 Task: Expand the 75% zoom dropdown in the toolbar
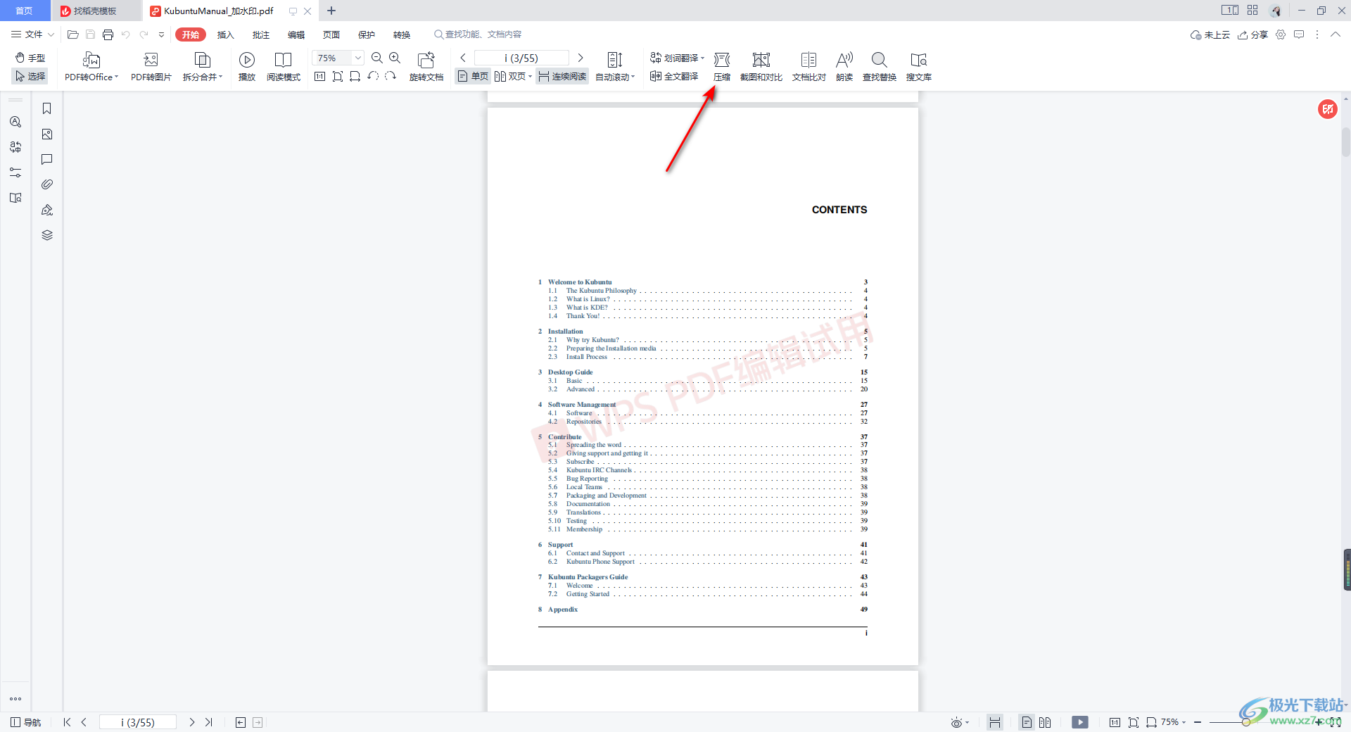357,58
